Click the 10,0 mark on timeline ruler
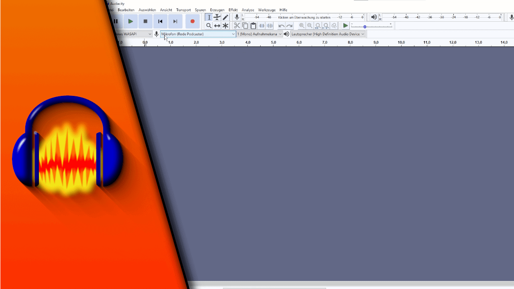Image resolution: width=514 pixels, height=289 pixels. pos(401,42)
